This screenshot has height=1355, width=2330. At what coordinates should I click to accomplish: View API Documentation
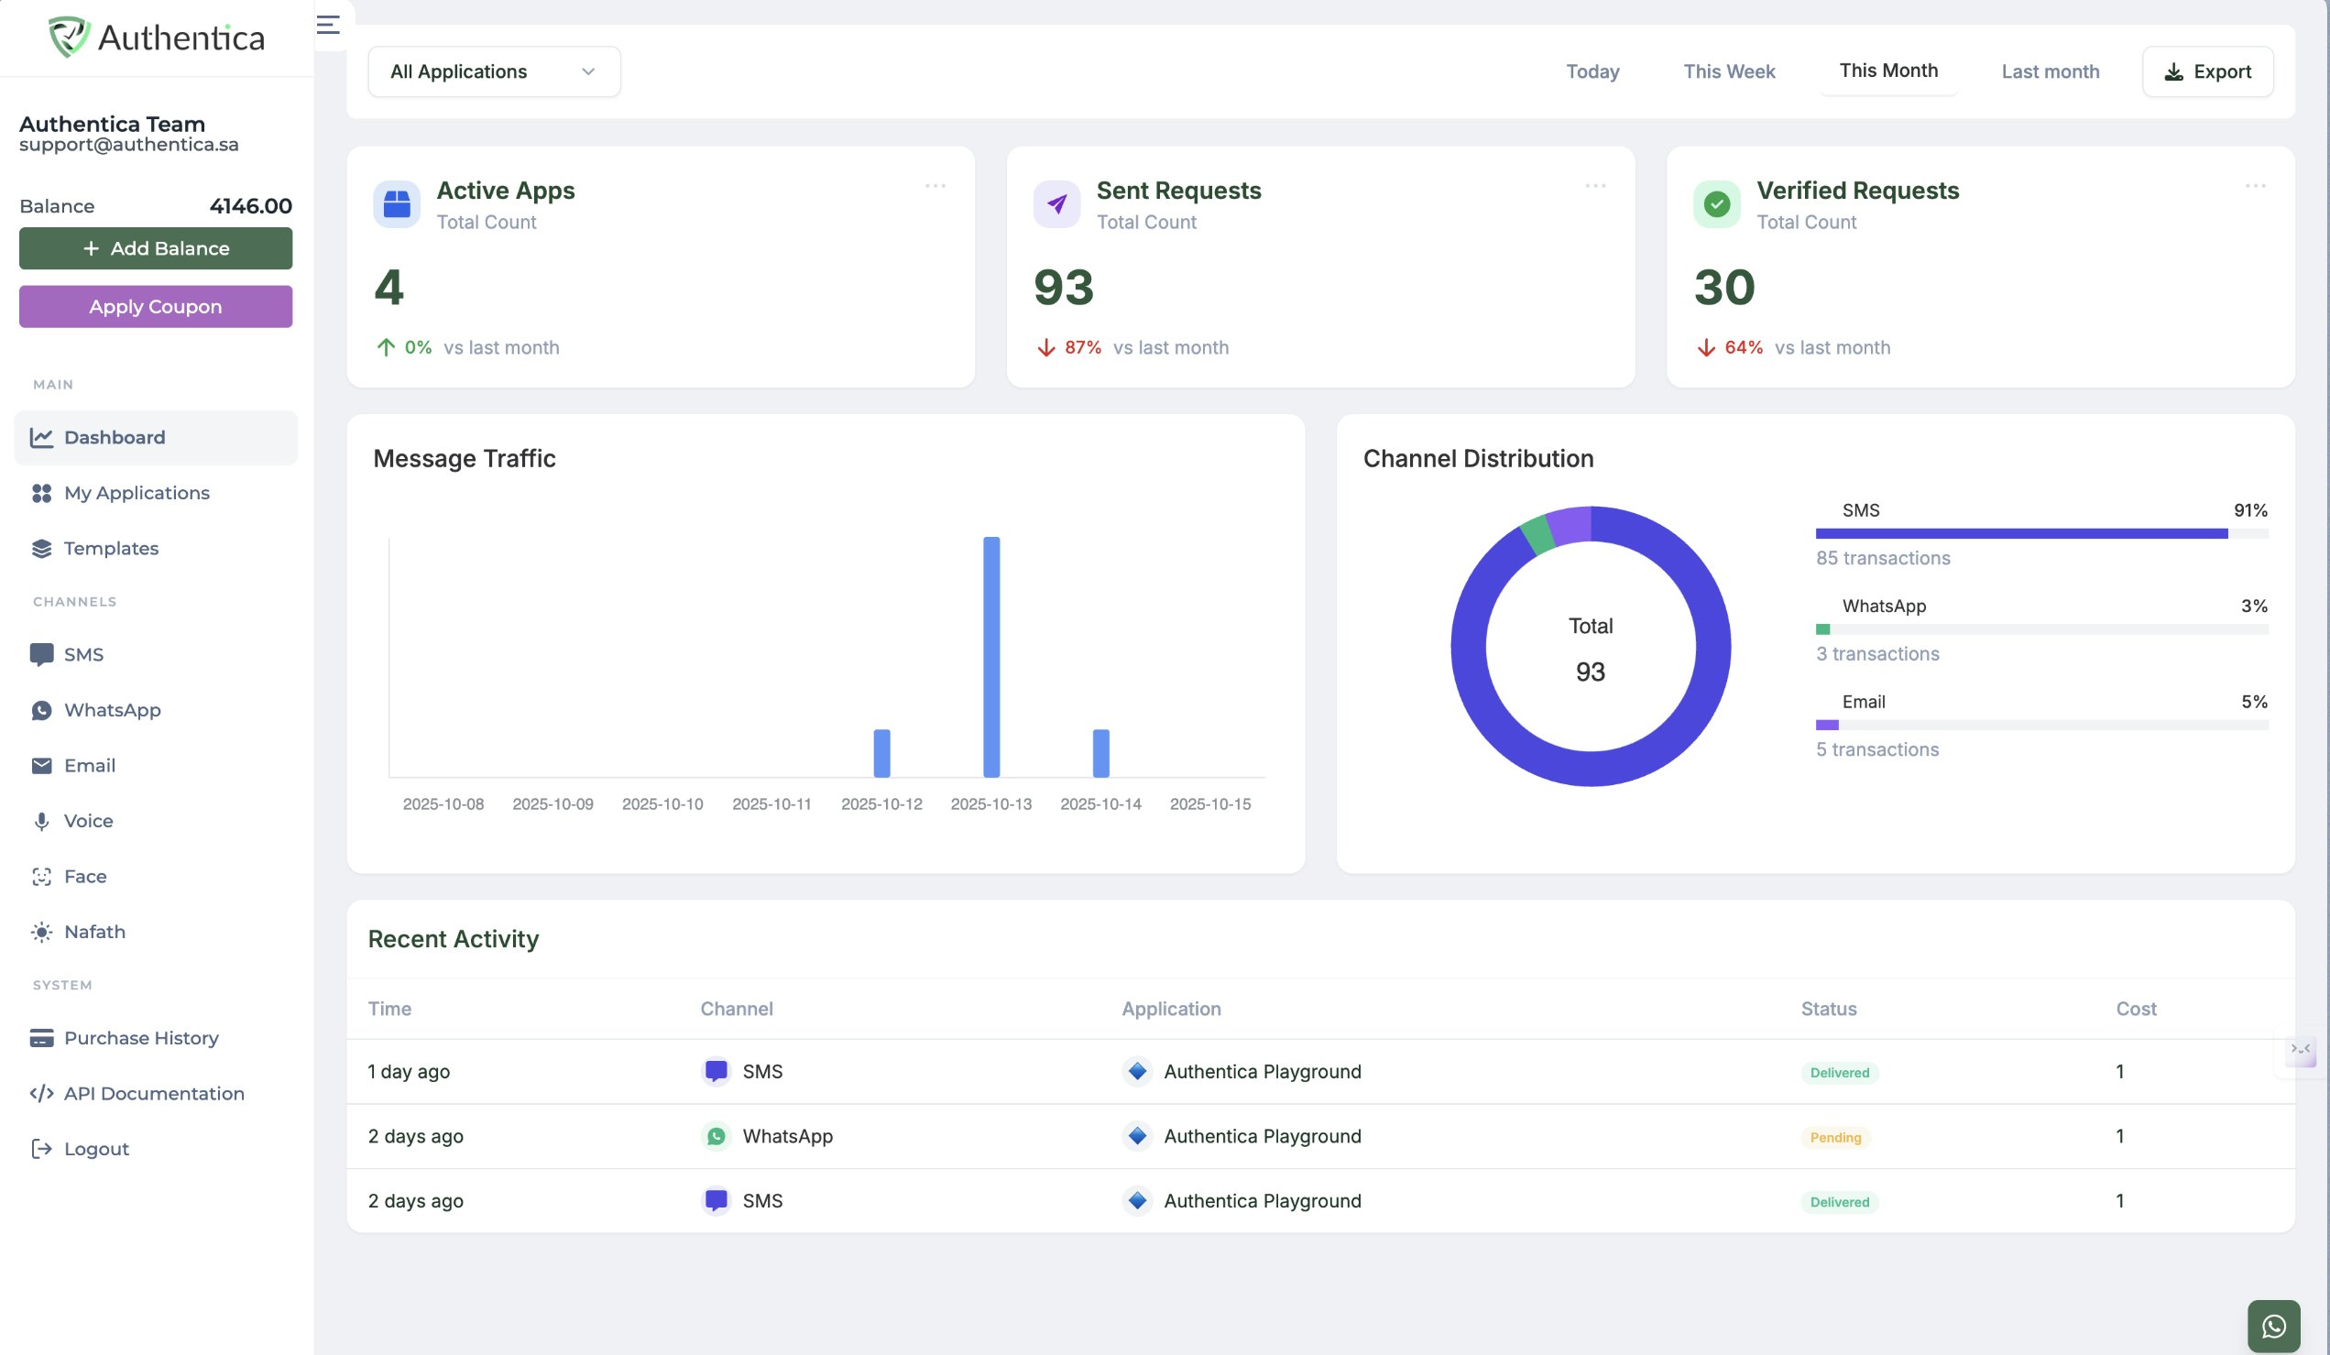pyautogui.click(x=154, y=1093)
